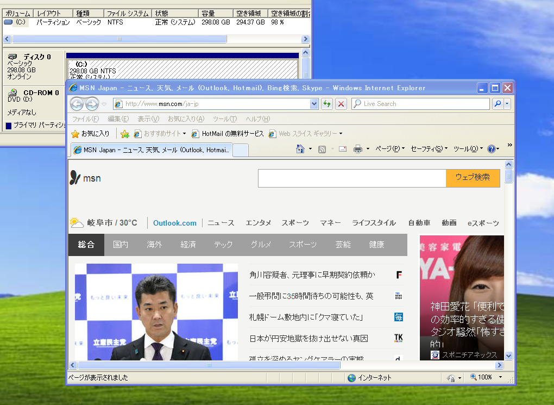Image resolution: width=554 pixels, height=405 pixels.
Task: Click the インターネット zone globe icon
Action: pos(351,378)
